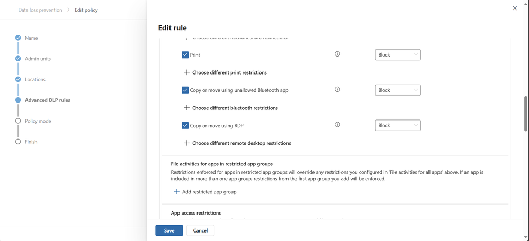The image size is (529, 241).
Task: Select the Admin units step
Action: pos(38,59)
